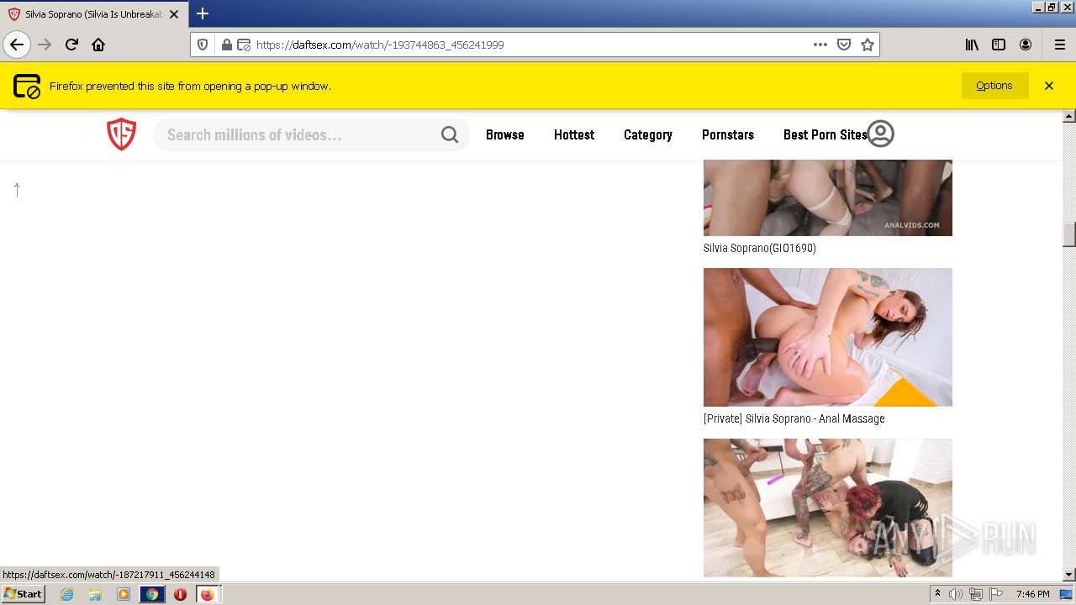This screenshot has height=605, width=1076.
Task: Click the page scrollbar up arrow
Action: pos(1069,116)
